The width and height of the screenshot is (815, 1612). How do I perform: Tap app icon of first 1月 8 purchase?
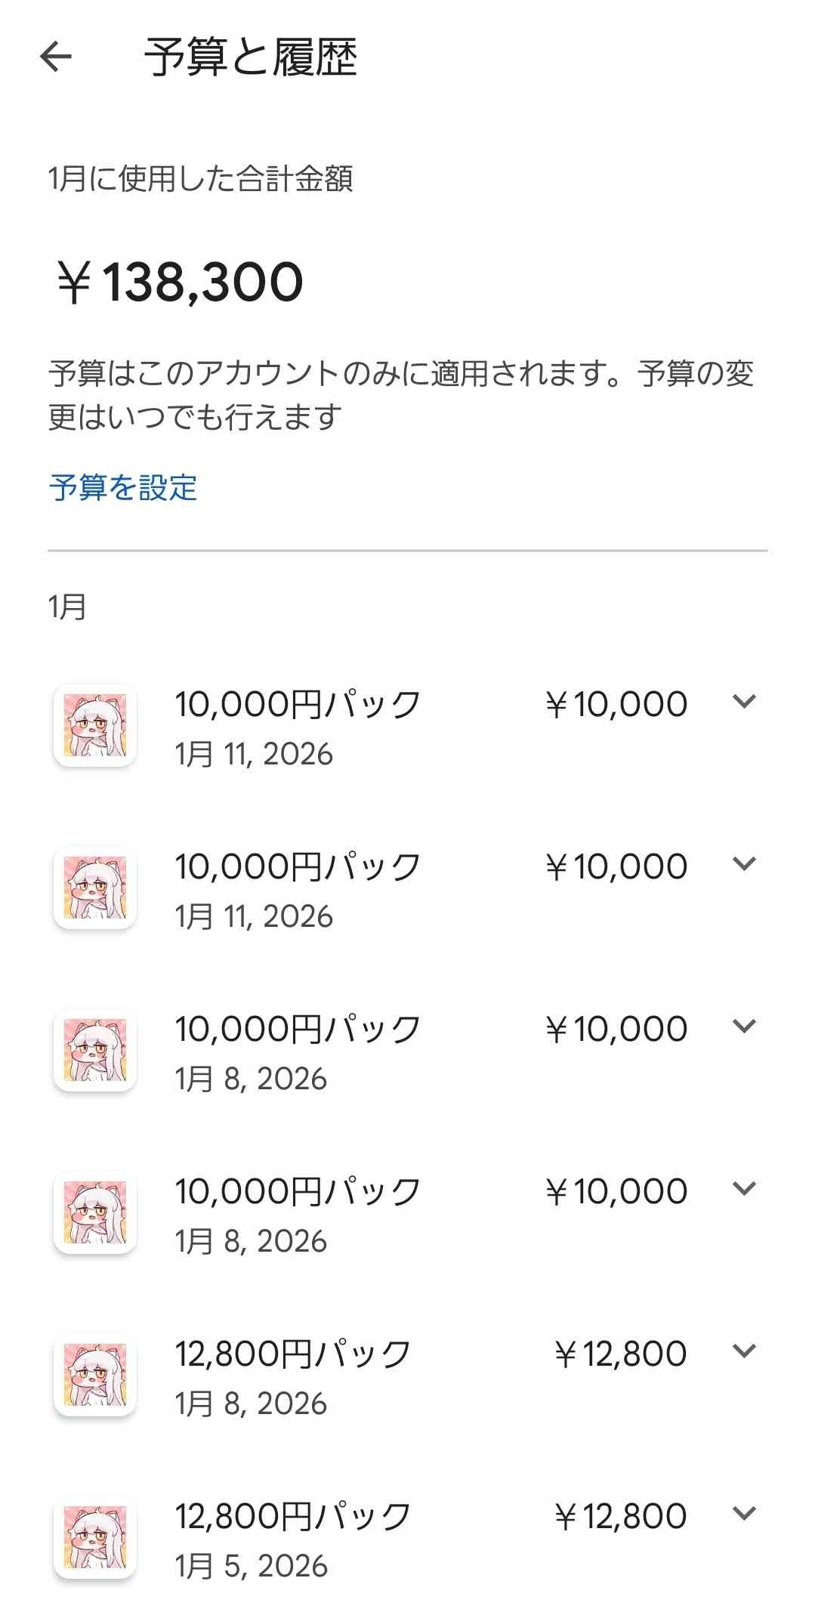coord(95,1050)
